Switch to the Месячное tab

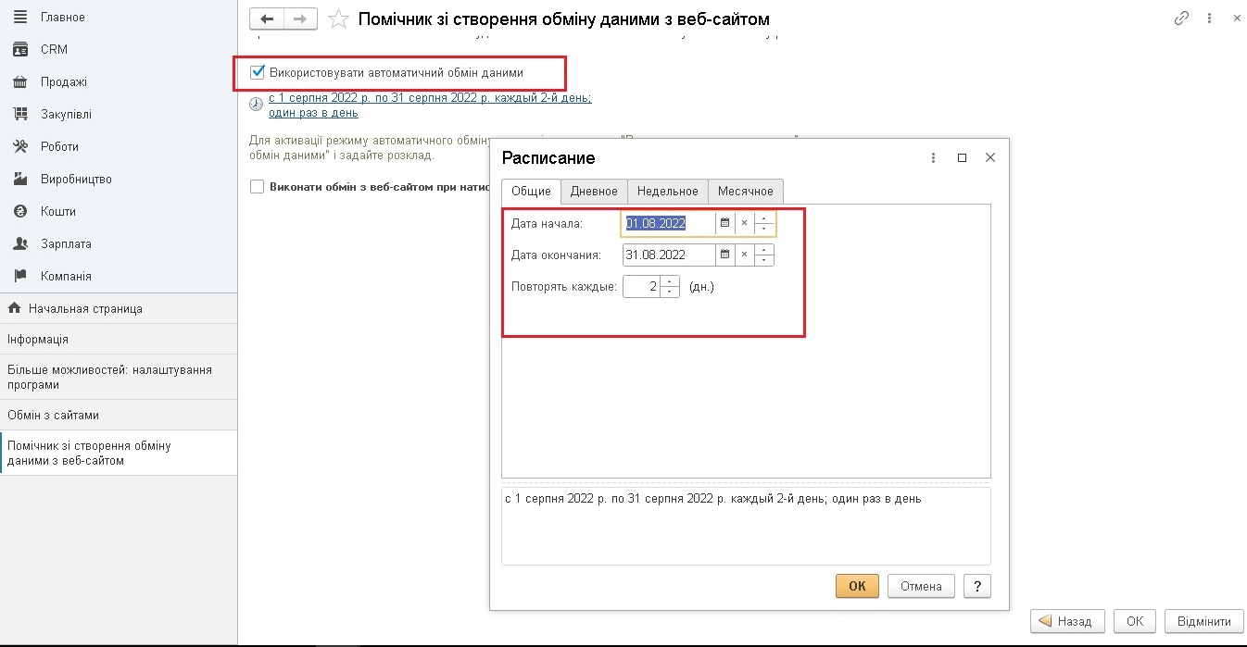point(746,192)
